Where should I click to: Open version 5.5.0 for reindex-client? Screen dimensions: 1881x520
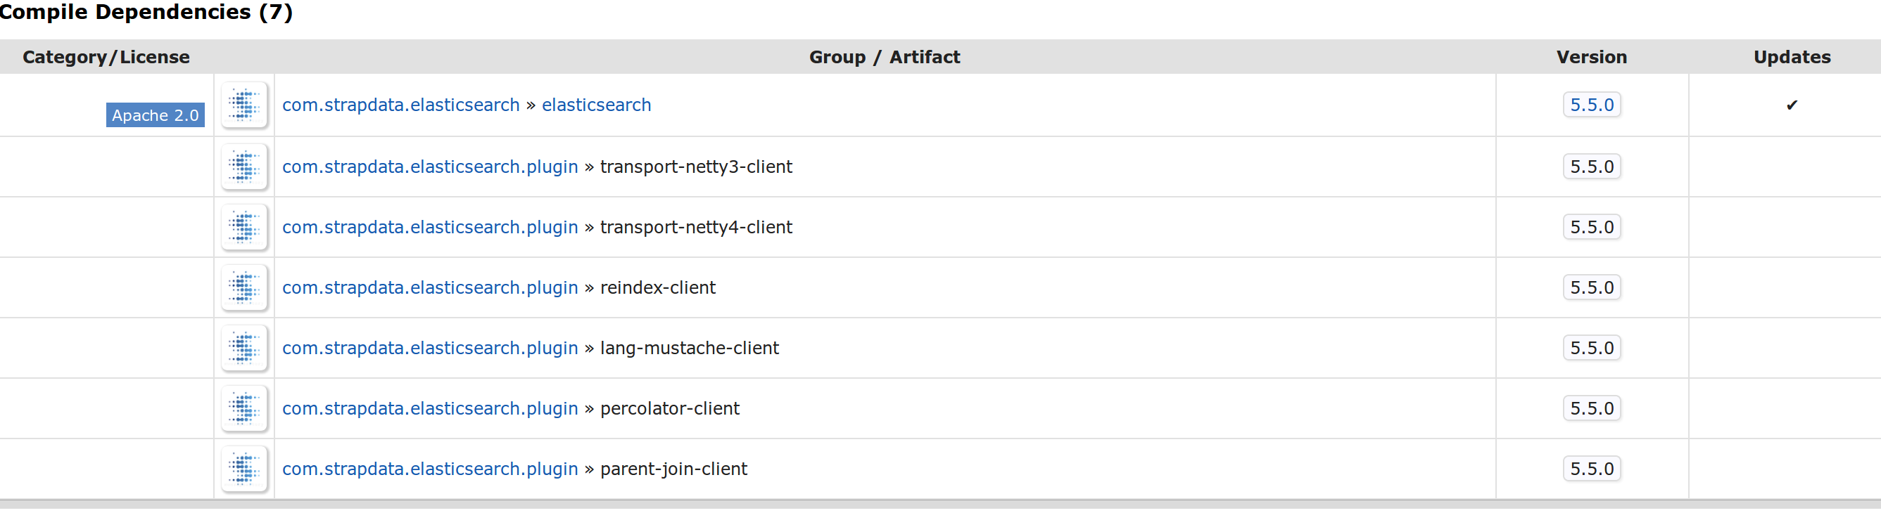pyautogui.click(x=1592, y=288)
